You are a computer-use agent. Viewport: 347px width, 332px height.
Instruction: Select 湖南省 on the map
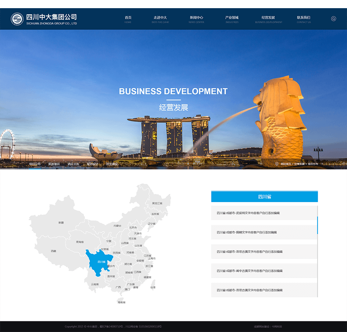129,272
